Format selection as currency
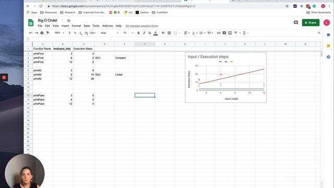 click(x=69, y=33)
